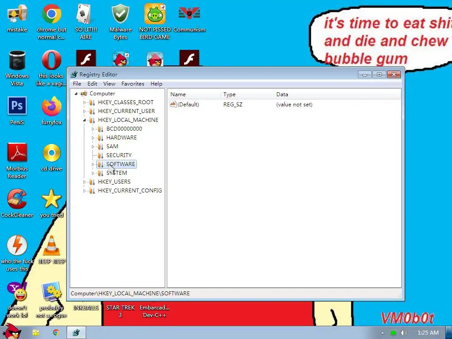Select the SECURITY key
The height and width of the screenshot is (339, 452).
click(119, 155)
